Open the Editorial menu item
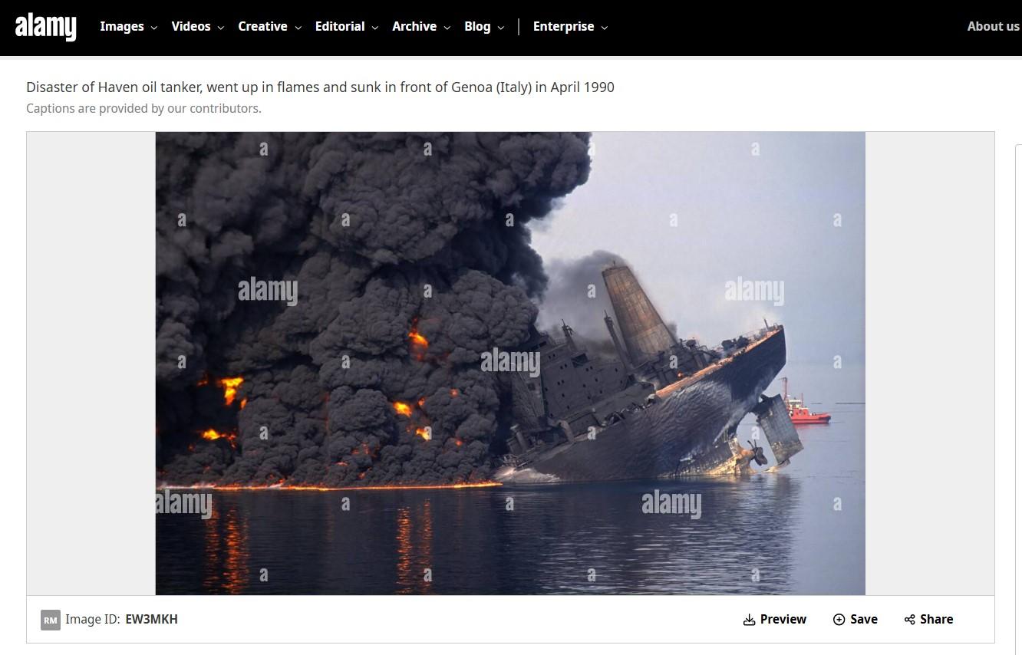The height and width of the screenshot is (655, 1022). point(340,26)
